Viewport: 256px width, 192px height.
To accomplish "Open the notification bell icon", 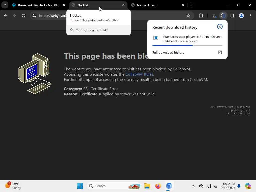I will click(239, 186).
